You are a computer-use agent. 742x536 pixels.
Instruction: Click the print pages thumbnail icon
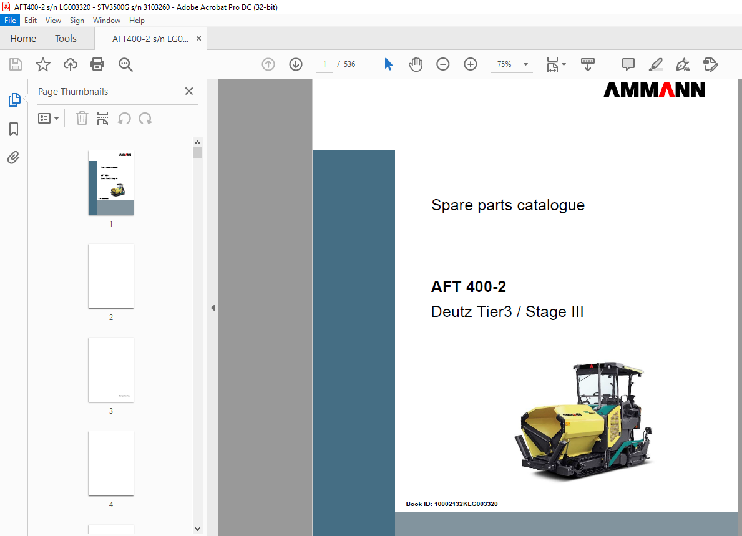coord(103,119)
